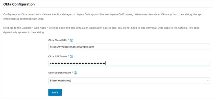Place cursor after the masked token dots
This screenshot has height=99, width=215.
(106, 63)
